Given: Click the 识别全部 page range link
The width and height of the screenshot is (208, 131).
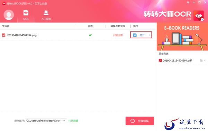Looking at the screenshot, I should click(118, 35).
